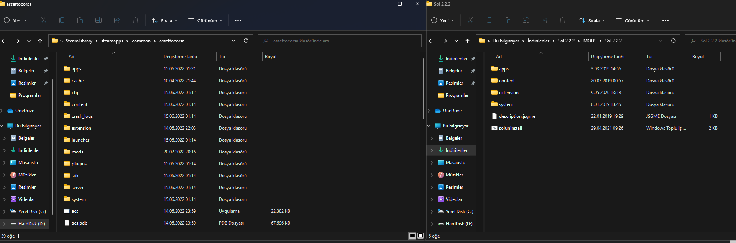Go back in Sol 2.2.2 window
The height and width of the screenshot is (243, 736).
pos(431,41)
